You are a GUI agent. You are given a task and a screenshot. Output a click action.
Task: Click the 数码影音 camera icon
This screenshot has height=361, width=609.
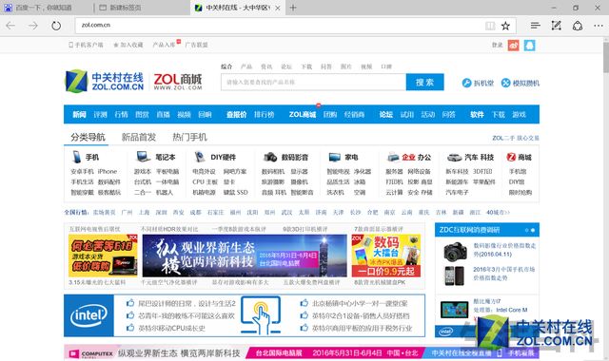point(270,157)
